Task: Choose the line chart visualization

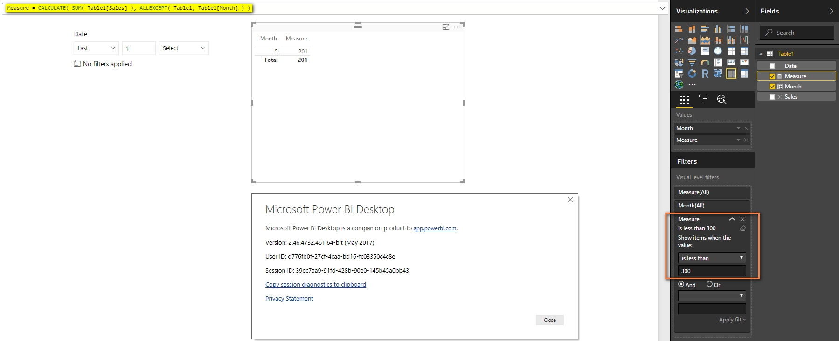Action: coord(679,40)
